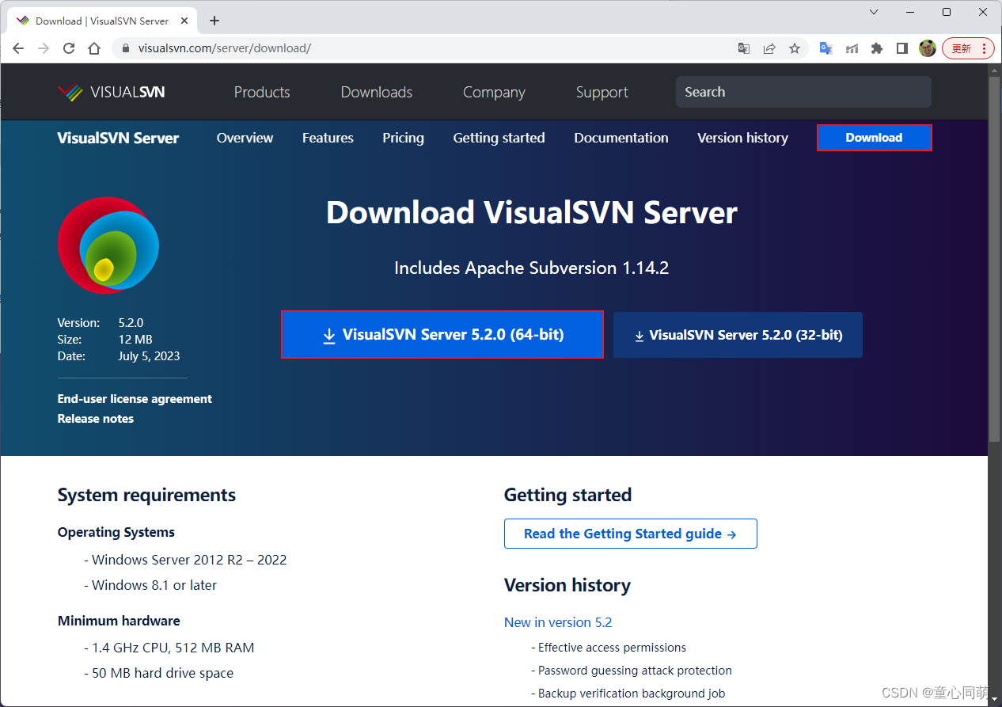
Task: Open the Google Translate extension icon
Action: tap(826, 48)
